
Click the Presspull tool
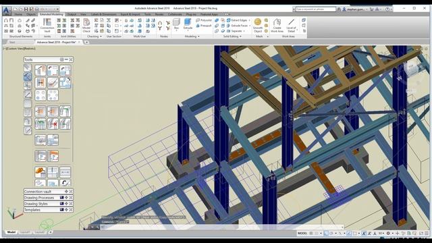(204, 26)
